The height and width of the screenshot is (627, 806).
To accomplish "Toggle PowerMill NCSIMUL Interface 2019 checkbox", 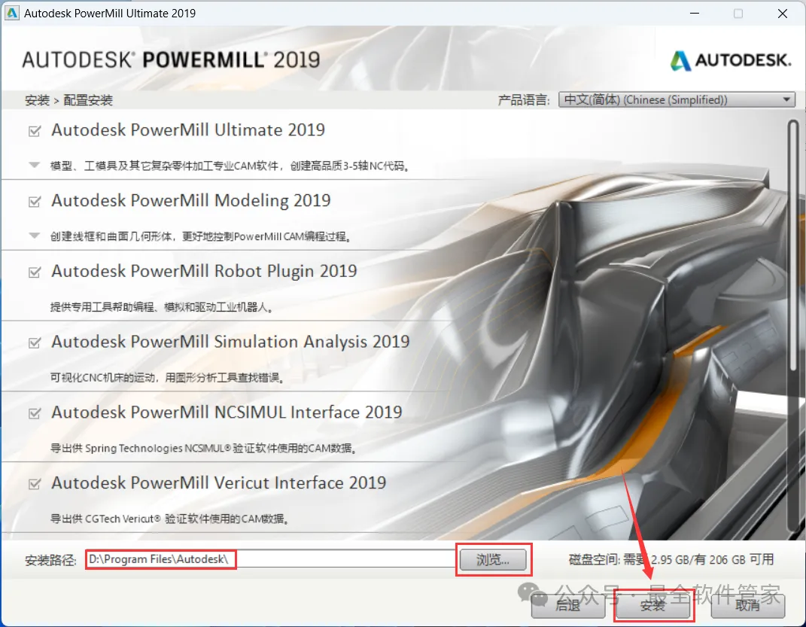I will (35, 413).
